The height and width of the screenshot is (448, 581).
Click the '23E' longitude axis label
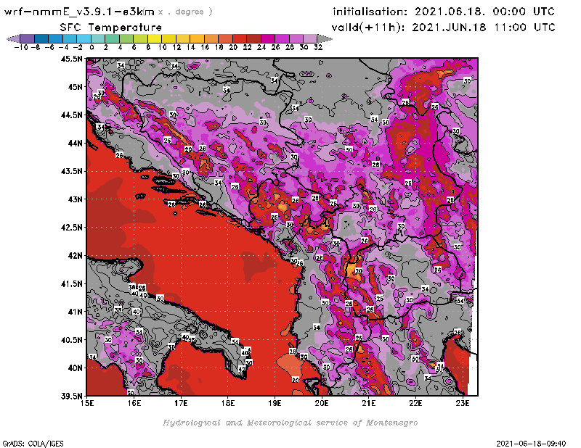click(x=463, y=403)
